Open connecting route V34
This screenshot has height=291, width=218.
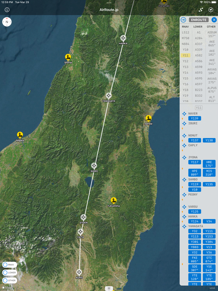(209, 221)
